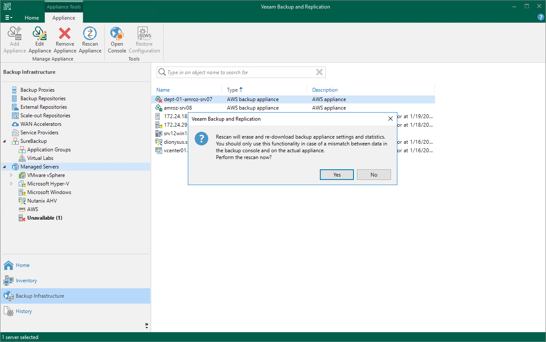Image resolution: width=546 pixels, height=342 pixels.
Task: Close the rescan confirmation dialog
Action: coord(391,119)
